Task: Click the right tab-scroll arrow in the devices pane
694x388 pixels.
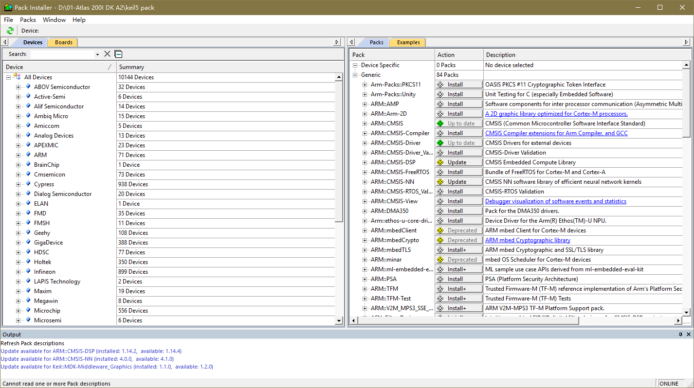Action: [337, 42]
